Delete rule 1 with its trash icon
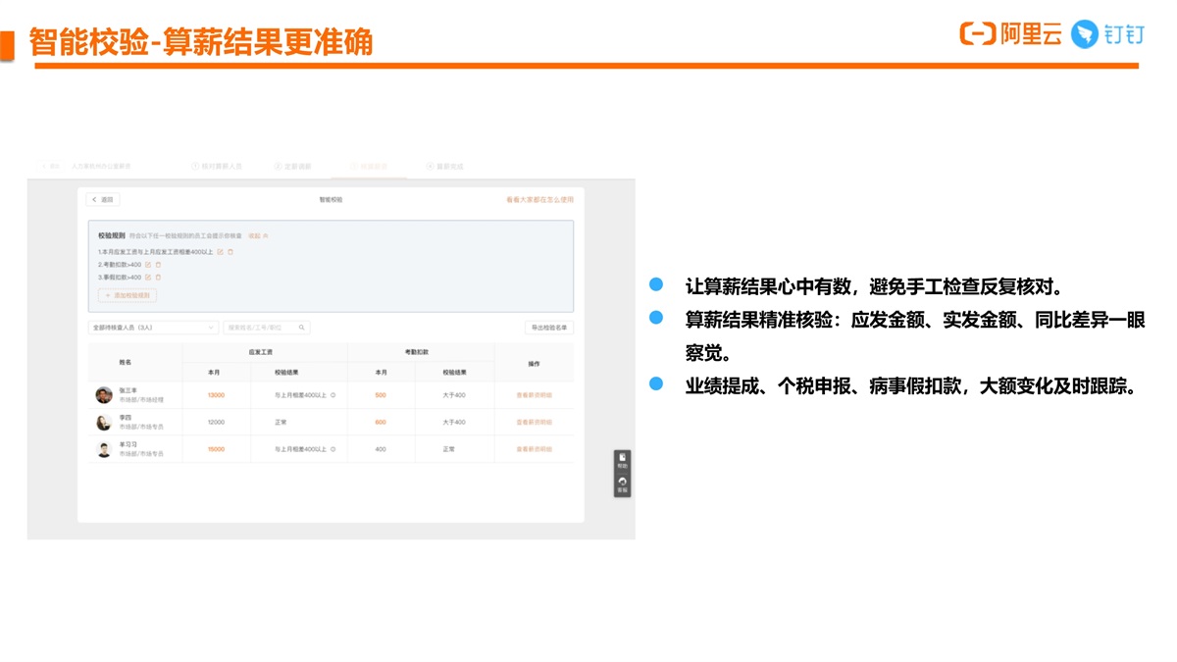This screenshot has height=662, width=1177. pos(230,252)
